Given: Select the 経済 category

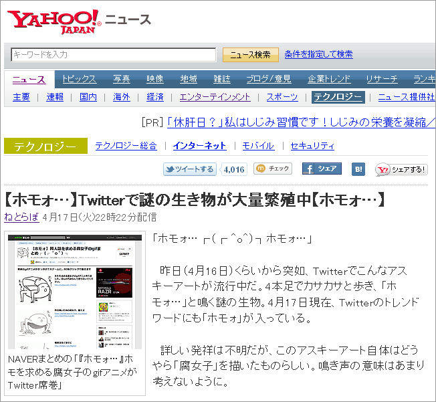Looking at the screenshot, I should [155, 97].
